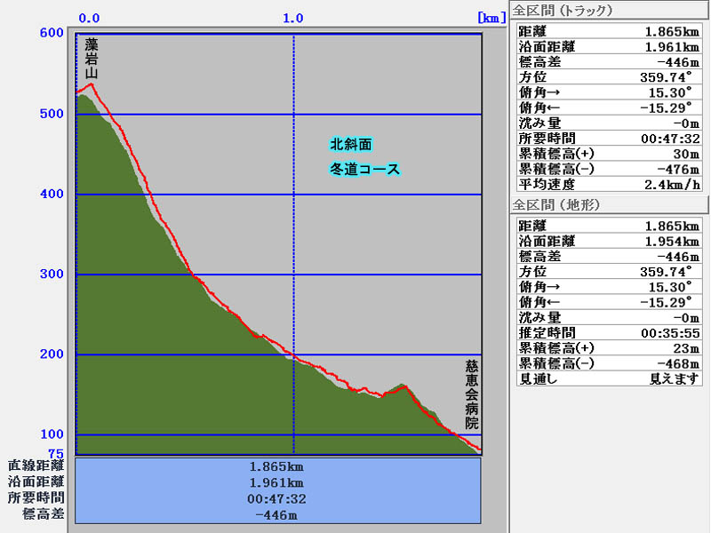Image resolution: width=711 pixels, height=533 pixels.
Task: Click the terrain 沿面距離 1.954km row
Action: pos(609,241)
